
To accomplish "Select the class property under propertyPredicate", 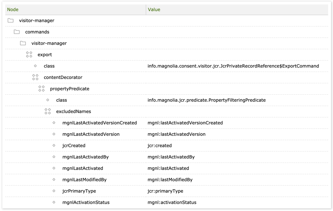I will click(x=61, y=100).
